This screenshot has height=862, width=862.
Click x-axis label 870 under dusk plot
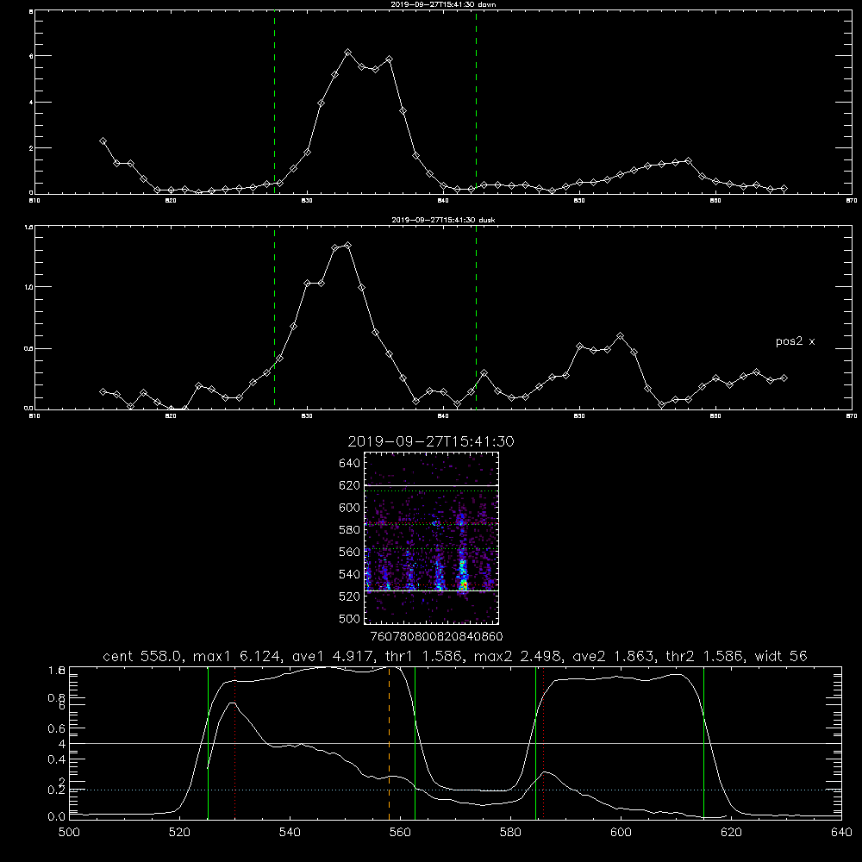point(851,416)
